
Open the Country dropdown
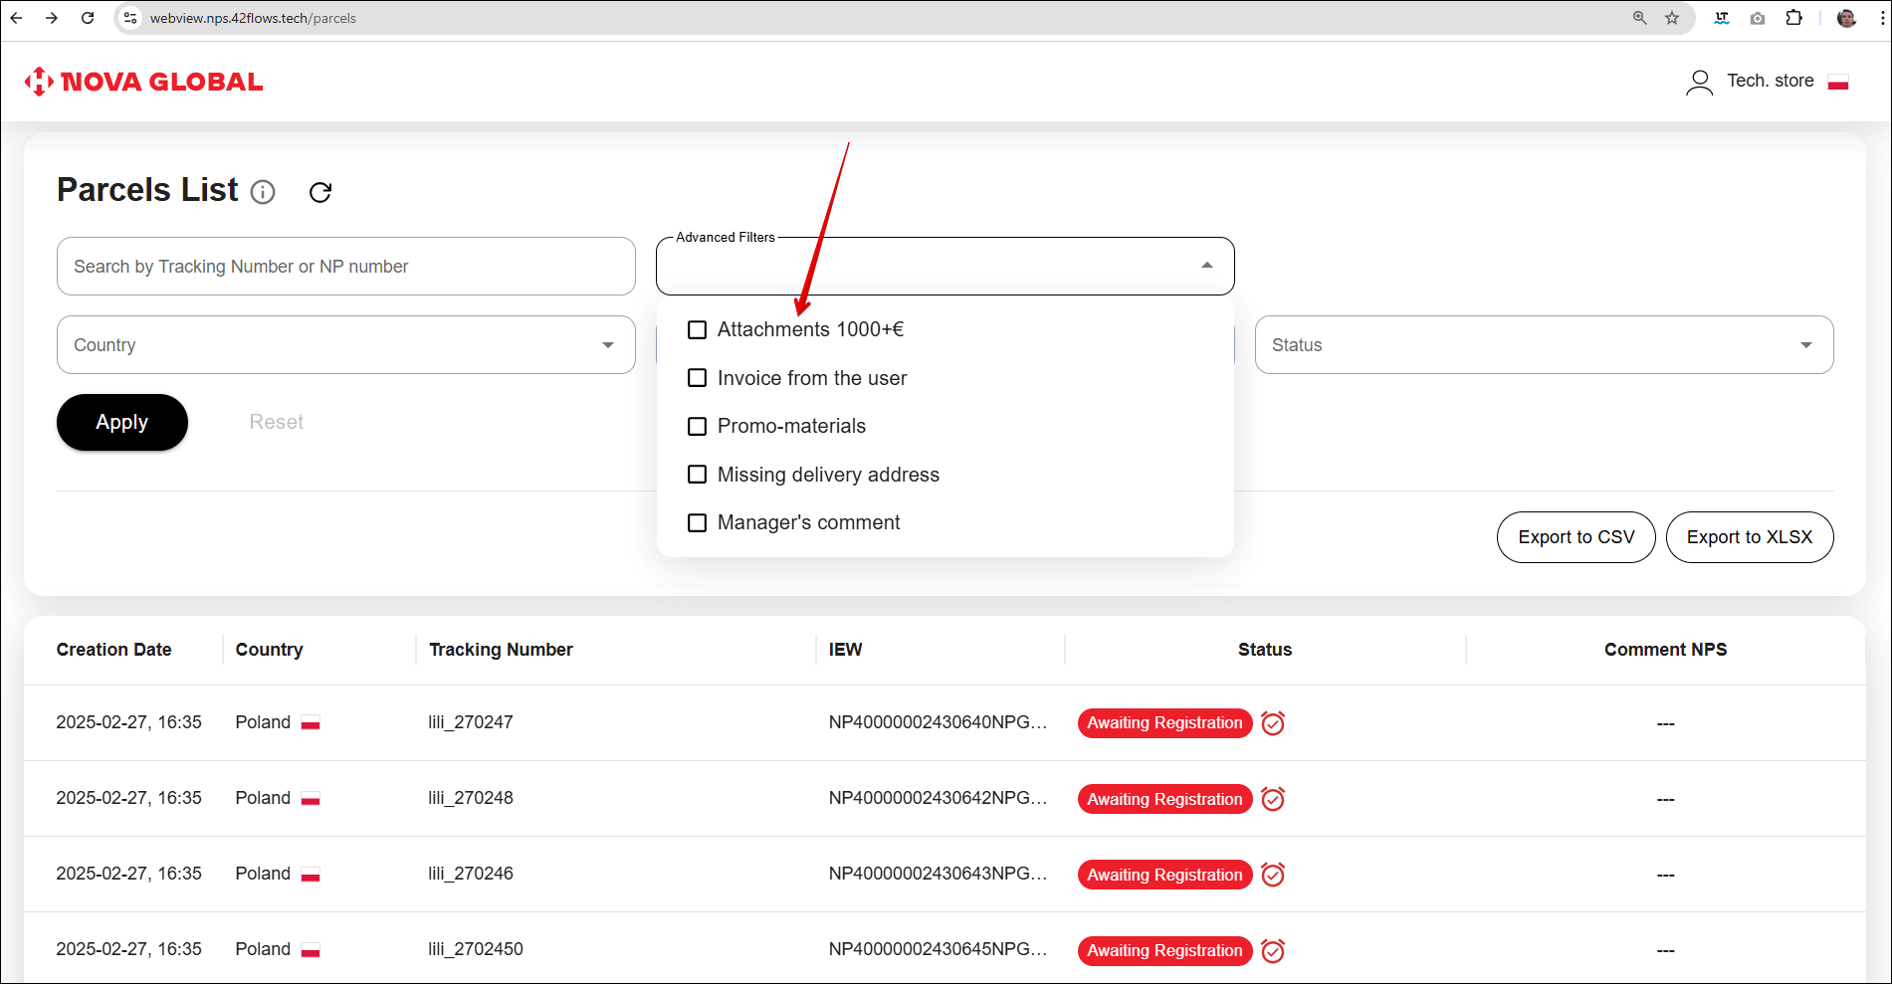point(345,345)
